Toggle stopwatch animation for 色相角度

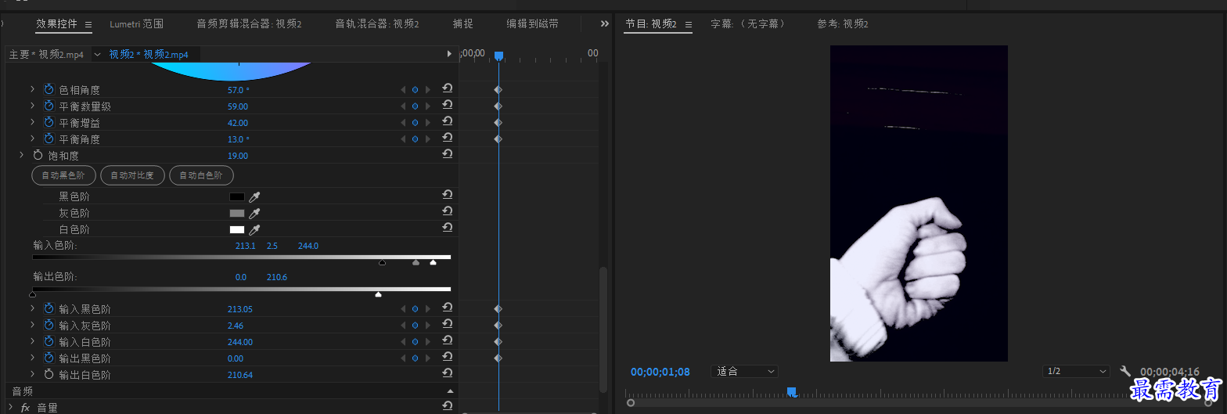pyautogui.click(x=49, y=90)
